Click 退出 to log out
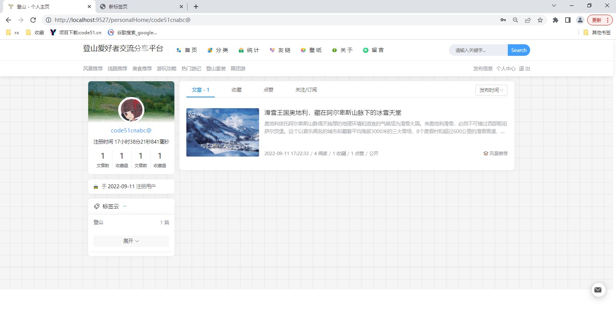The image size is (616, 328). point(524,69)
